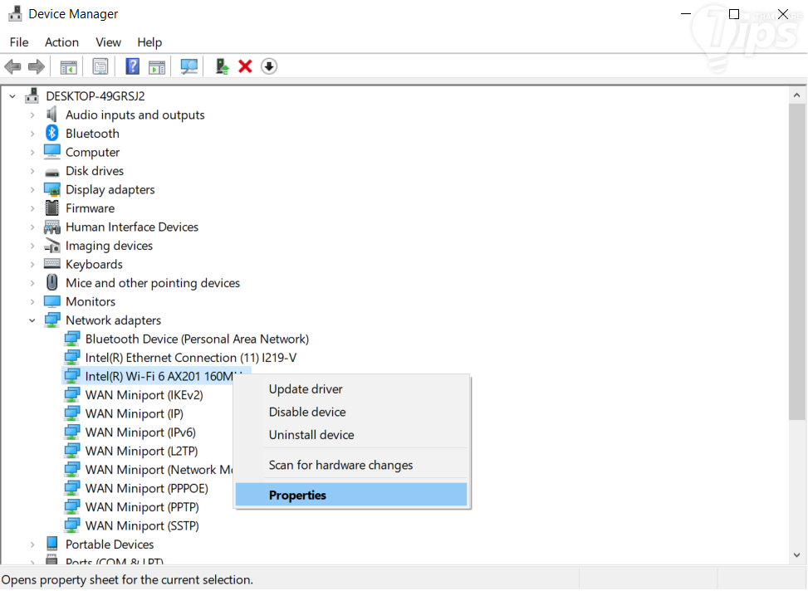Image resolution: width=808 pixels, height=591 pixels.
Task: Minimize the Device Manager window
Action: 685,14
